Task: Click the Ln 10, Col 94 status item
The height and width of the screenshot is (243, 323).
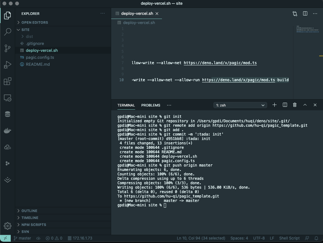Action: (x=201, y=238)
